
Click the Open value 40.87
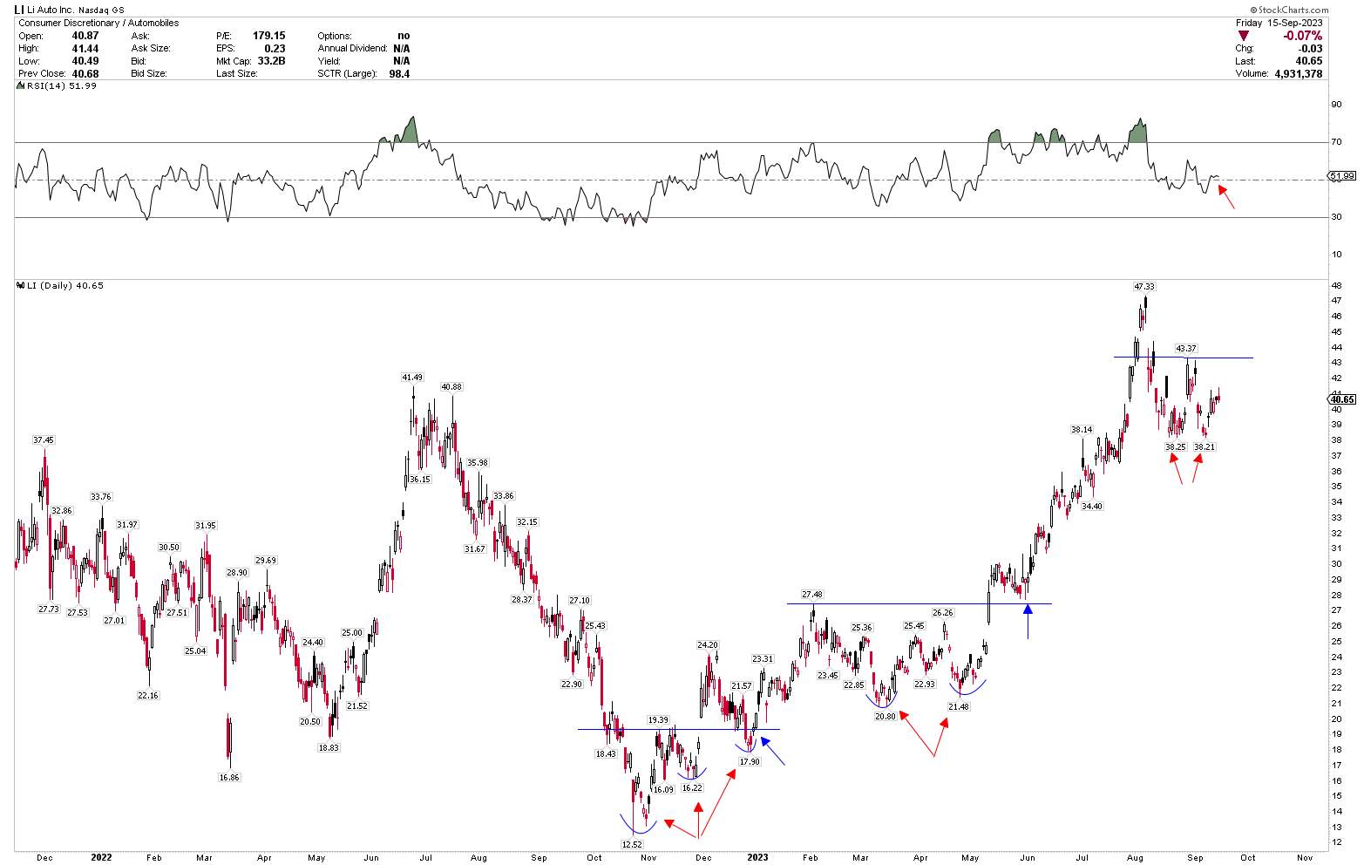[85, 36]
